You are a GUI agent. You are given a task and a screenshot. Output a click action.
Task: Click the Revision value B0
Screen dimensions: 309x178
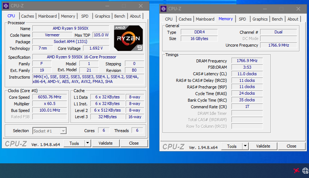pos(134,70)
